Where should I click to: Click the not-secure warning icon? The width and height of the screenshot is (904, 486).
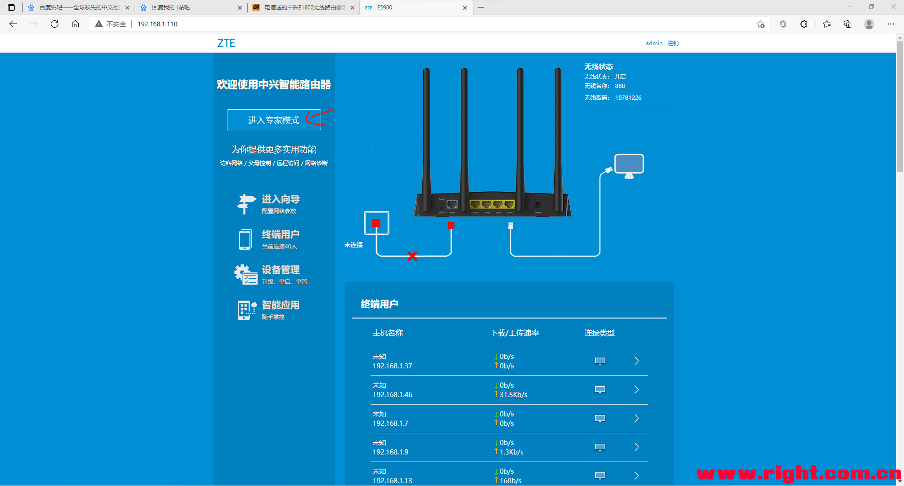pos(99,24)
